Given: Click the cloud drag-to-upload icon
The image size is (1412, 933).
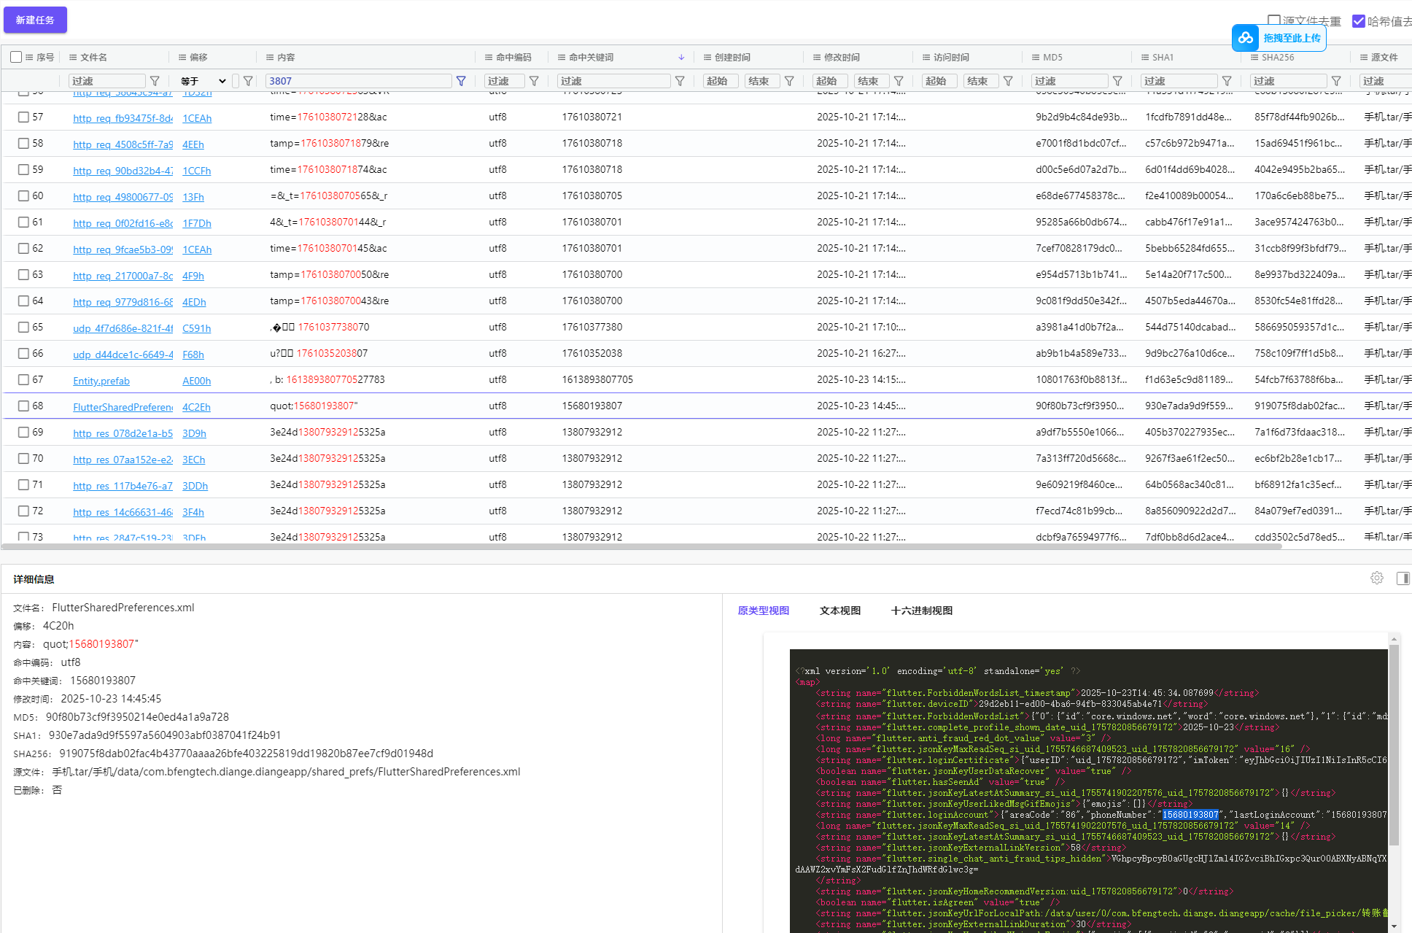Looking at the screenshot, I should [1246, 38].
